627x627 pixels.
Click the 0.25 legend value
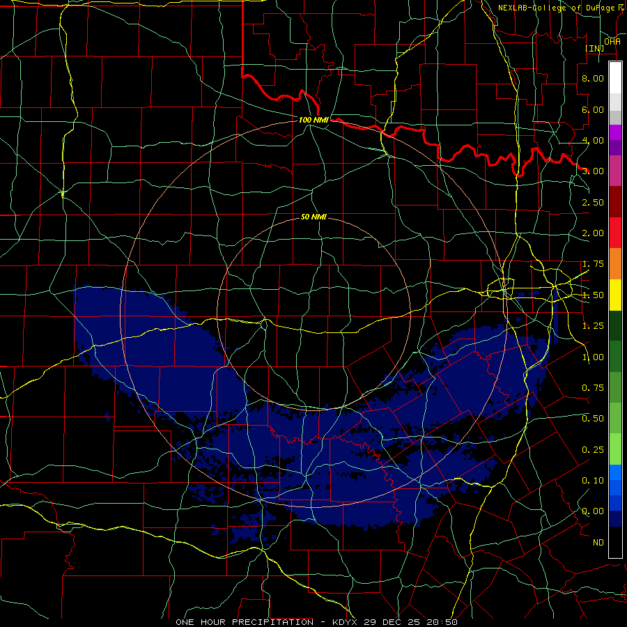tap(593, 450)
